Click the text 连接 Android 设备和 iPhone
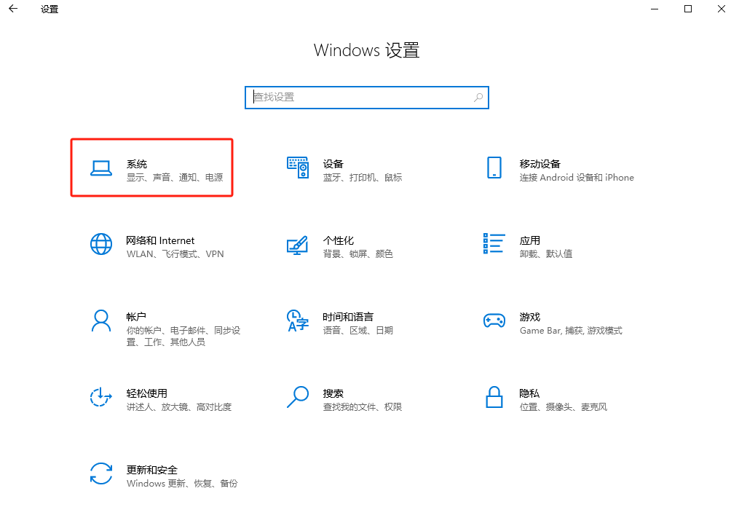731x515 pixels. coord(577,178)
